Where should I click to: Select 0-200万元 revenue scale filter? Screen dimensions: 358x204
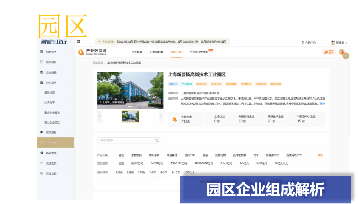click(x=156, y=164)
